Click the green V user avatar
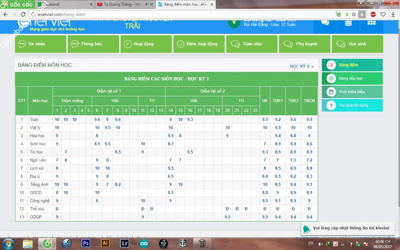Image resolution: width=400 pixels, height=250 pixels. tap(234, 22)
